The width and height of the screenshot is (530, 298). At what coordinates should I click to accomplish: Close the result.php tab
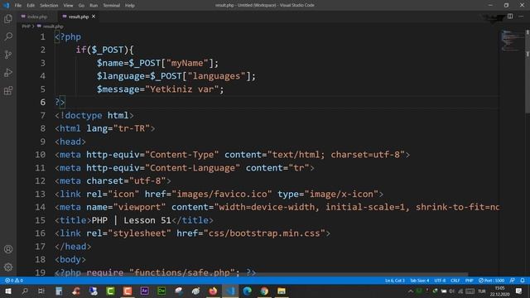click(x=94, y=17)
